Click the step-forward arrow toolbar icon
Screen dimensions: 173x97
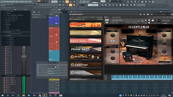point(64,5)
